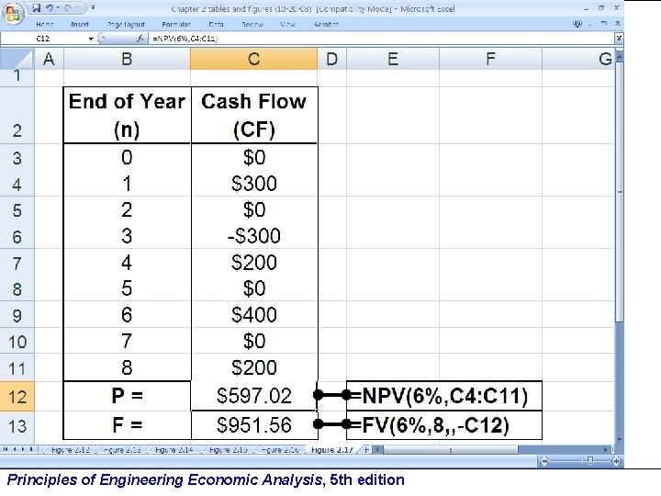This screenshot has height=496, width=661.
Task: Select the 'F =' label cell
Action: [x=127, y=425]
